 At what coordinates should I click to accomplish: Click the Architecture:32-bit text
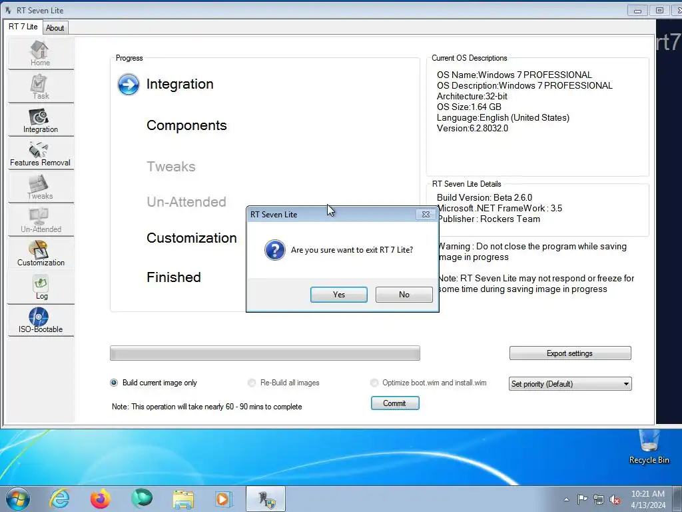(472, 96)
